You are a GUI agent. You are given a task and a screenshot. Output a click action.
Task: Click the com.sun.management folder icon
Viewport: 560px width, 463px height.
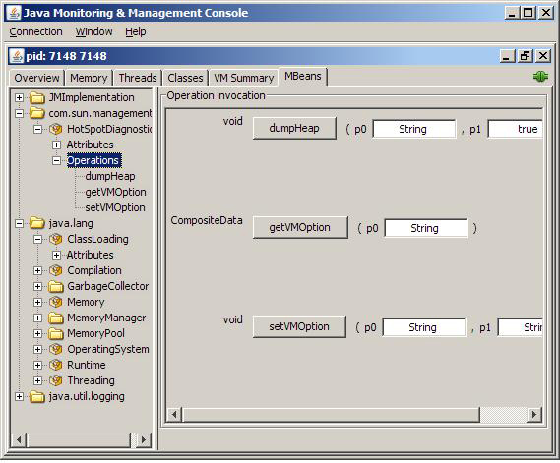37,113
